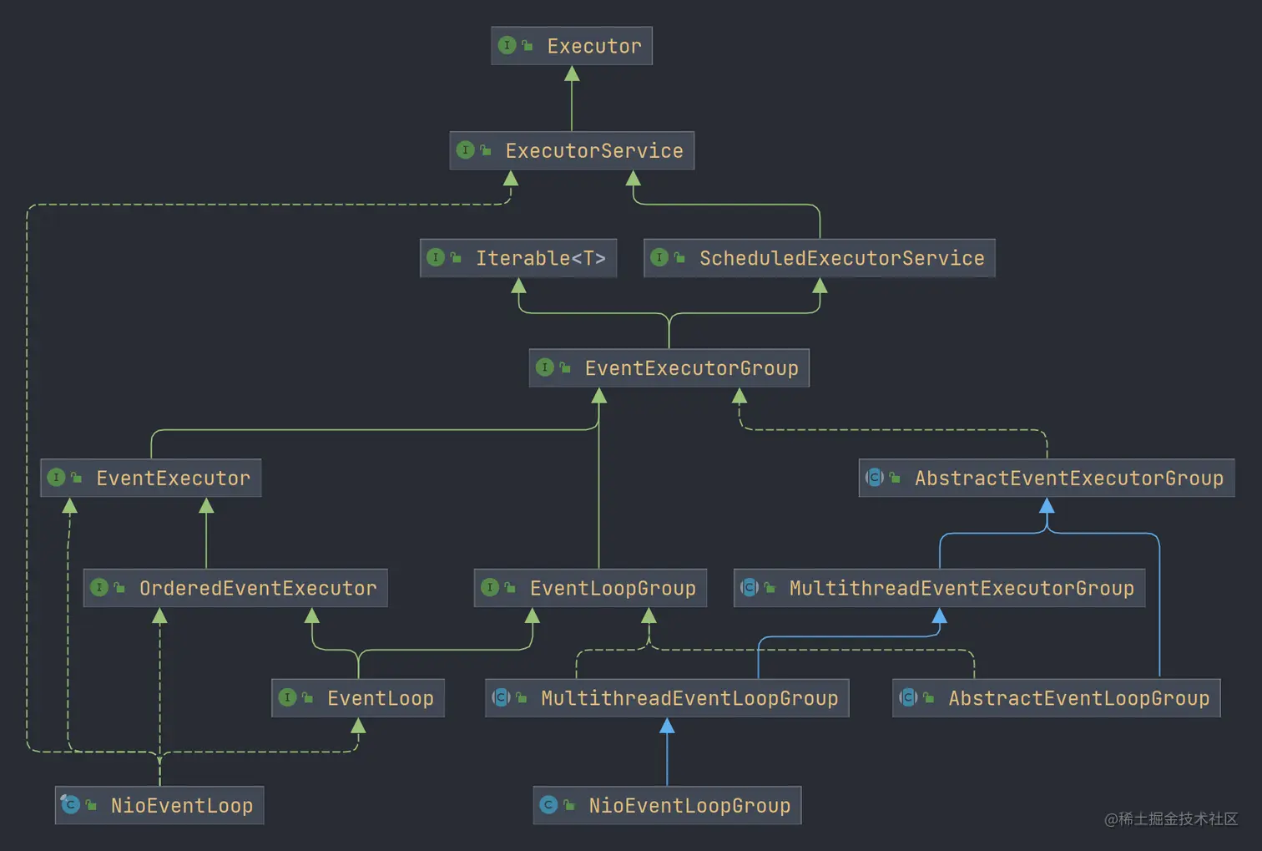Click the interface icon on Executor node

[507, 45]
